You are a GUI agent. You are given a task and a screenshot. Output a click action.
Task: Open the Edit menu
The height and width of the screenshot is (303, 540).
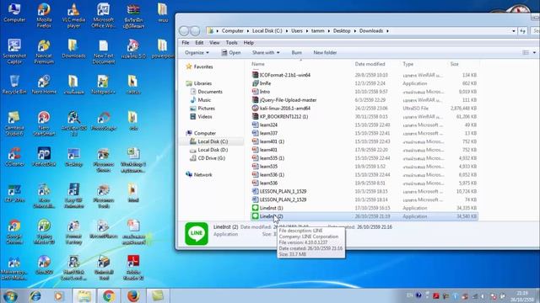pos(199,43)
